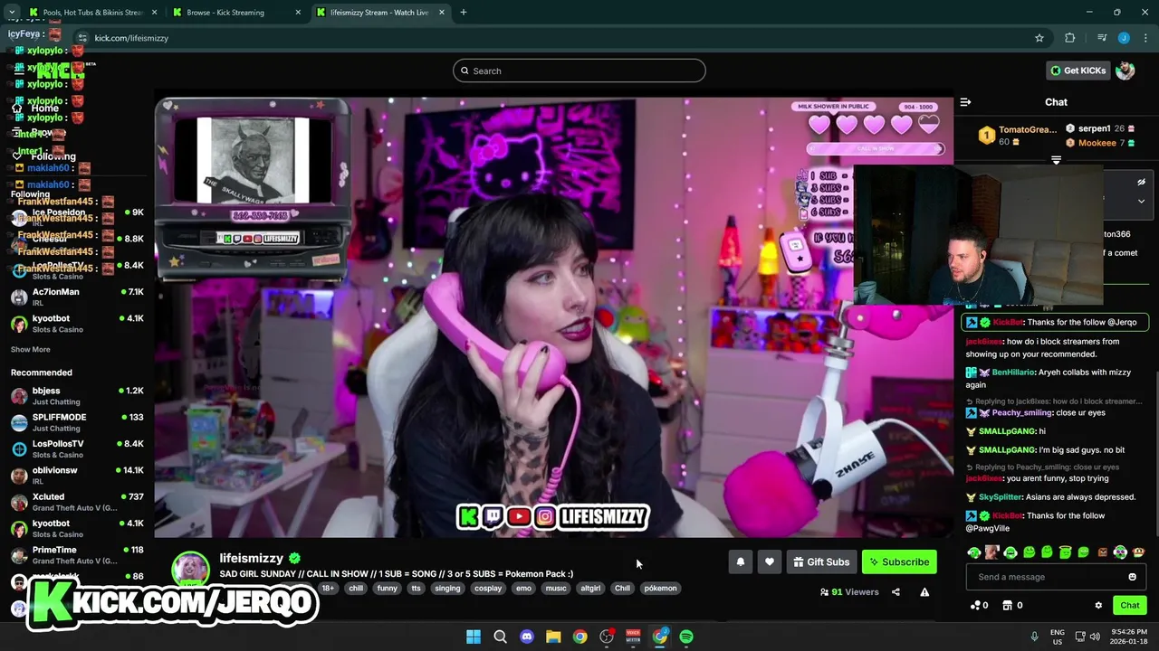Open Xcluted recommended channel

(x=77, y=502)
